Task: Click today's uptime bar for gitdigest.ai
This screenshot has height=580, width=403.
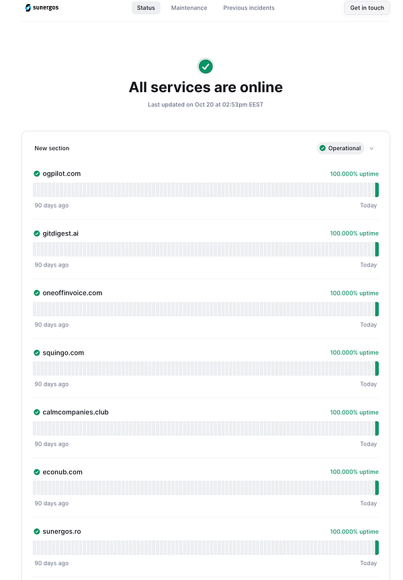Action: point(377,249)
